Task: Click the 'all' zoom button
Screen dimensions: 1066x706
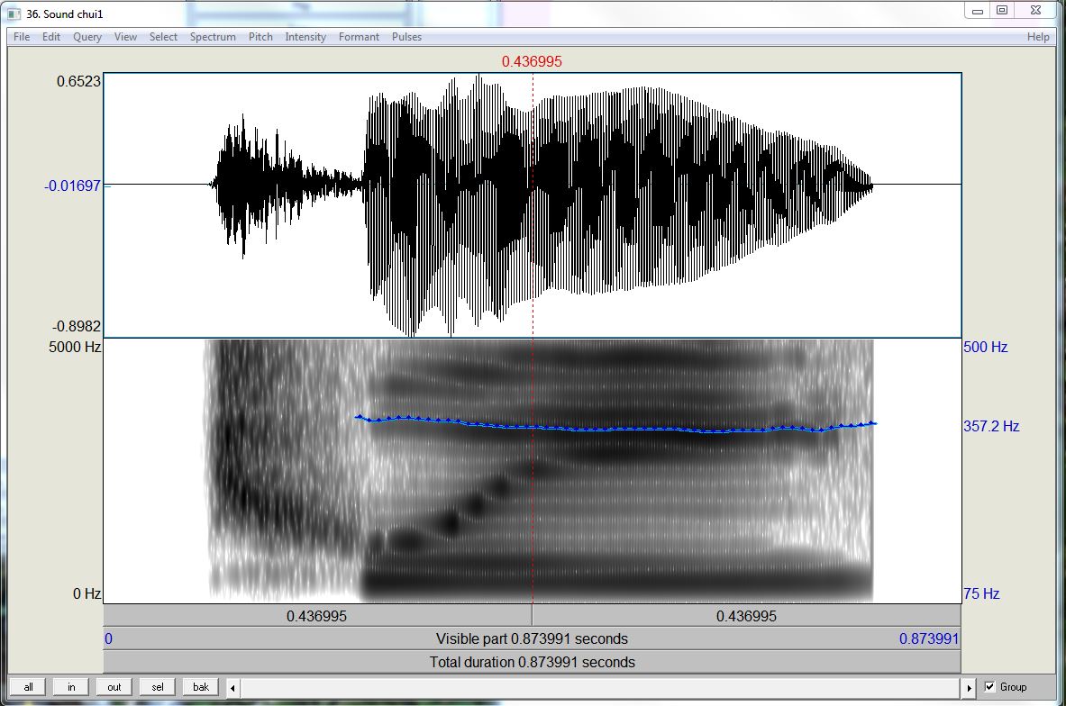Action: pyautogui.click(x=28, y=687)
